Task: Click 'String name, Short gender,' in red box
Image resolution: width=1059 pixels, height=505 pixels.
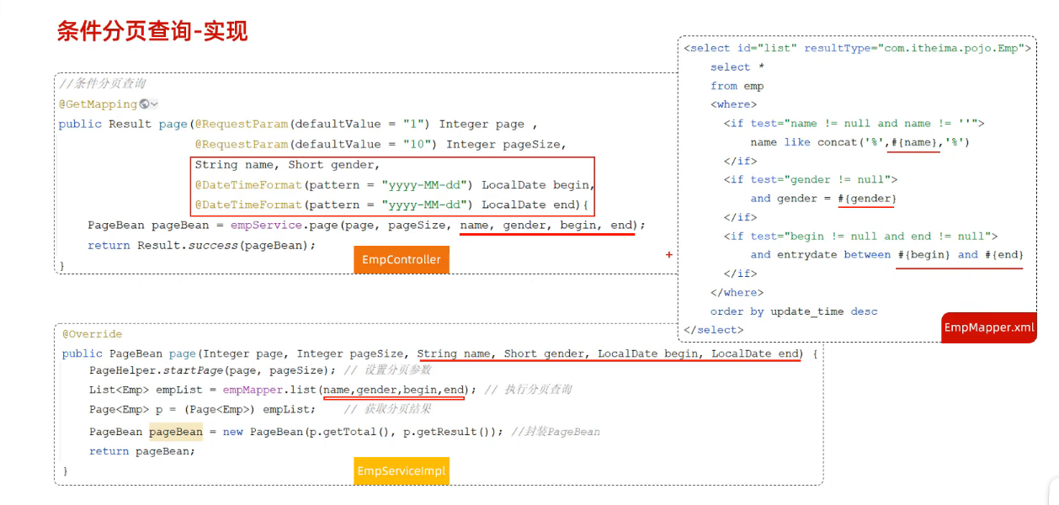Action: [x=287, y=165]
